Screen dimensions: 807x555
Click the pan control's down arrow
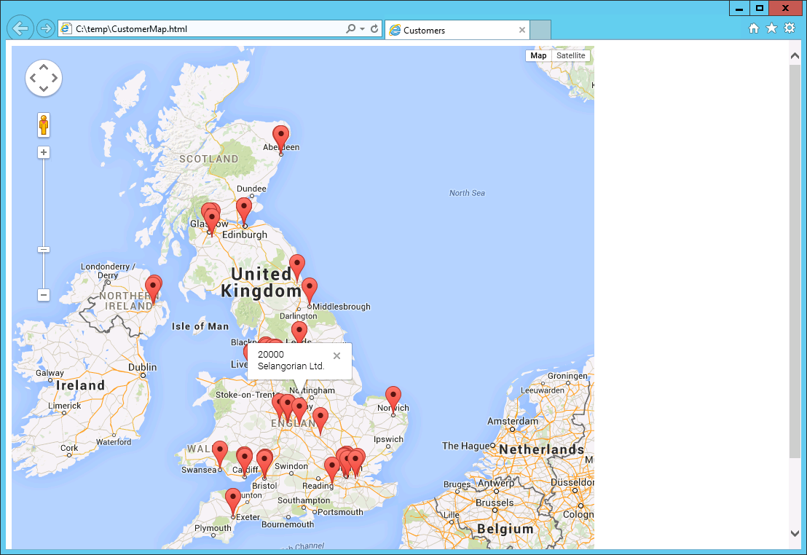[x=44, y=89]
